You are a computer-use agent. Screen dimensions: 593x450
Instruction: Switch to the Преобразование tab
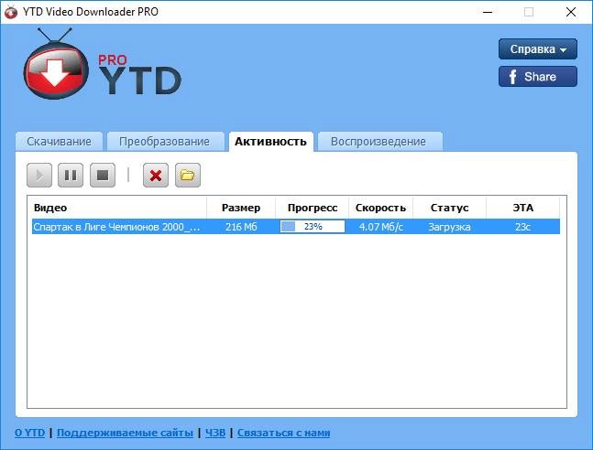pyautogui.click(x=164, y=142)
